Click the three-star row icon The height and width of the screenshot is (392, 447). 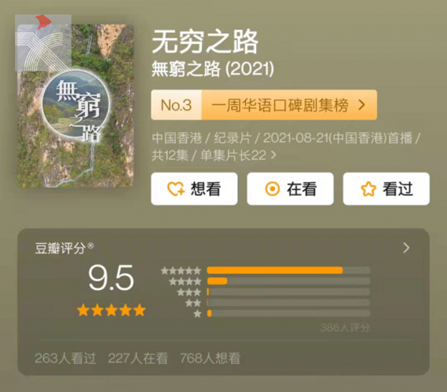(189, 292)
